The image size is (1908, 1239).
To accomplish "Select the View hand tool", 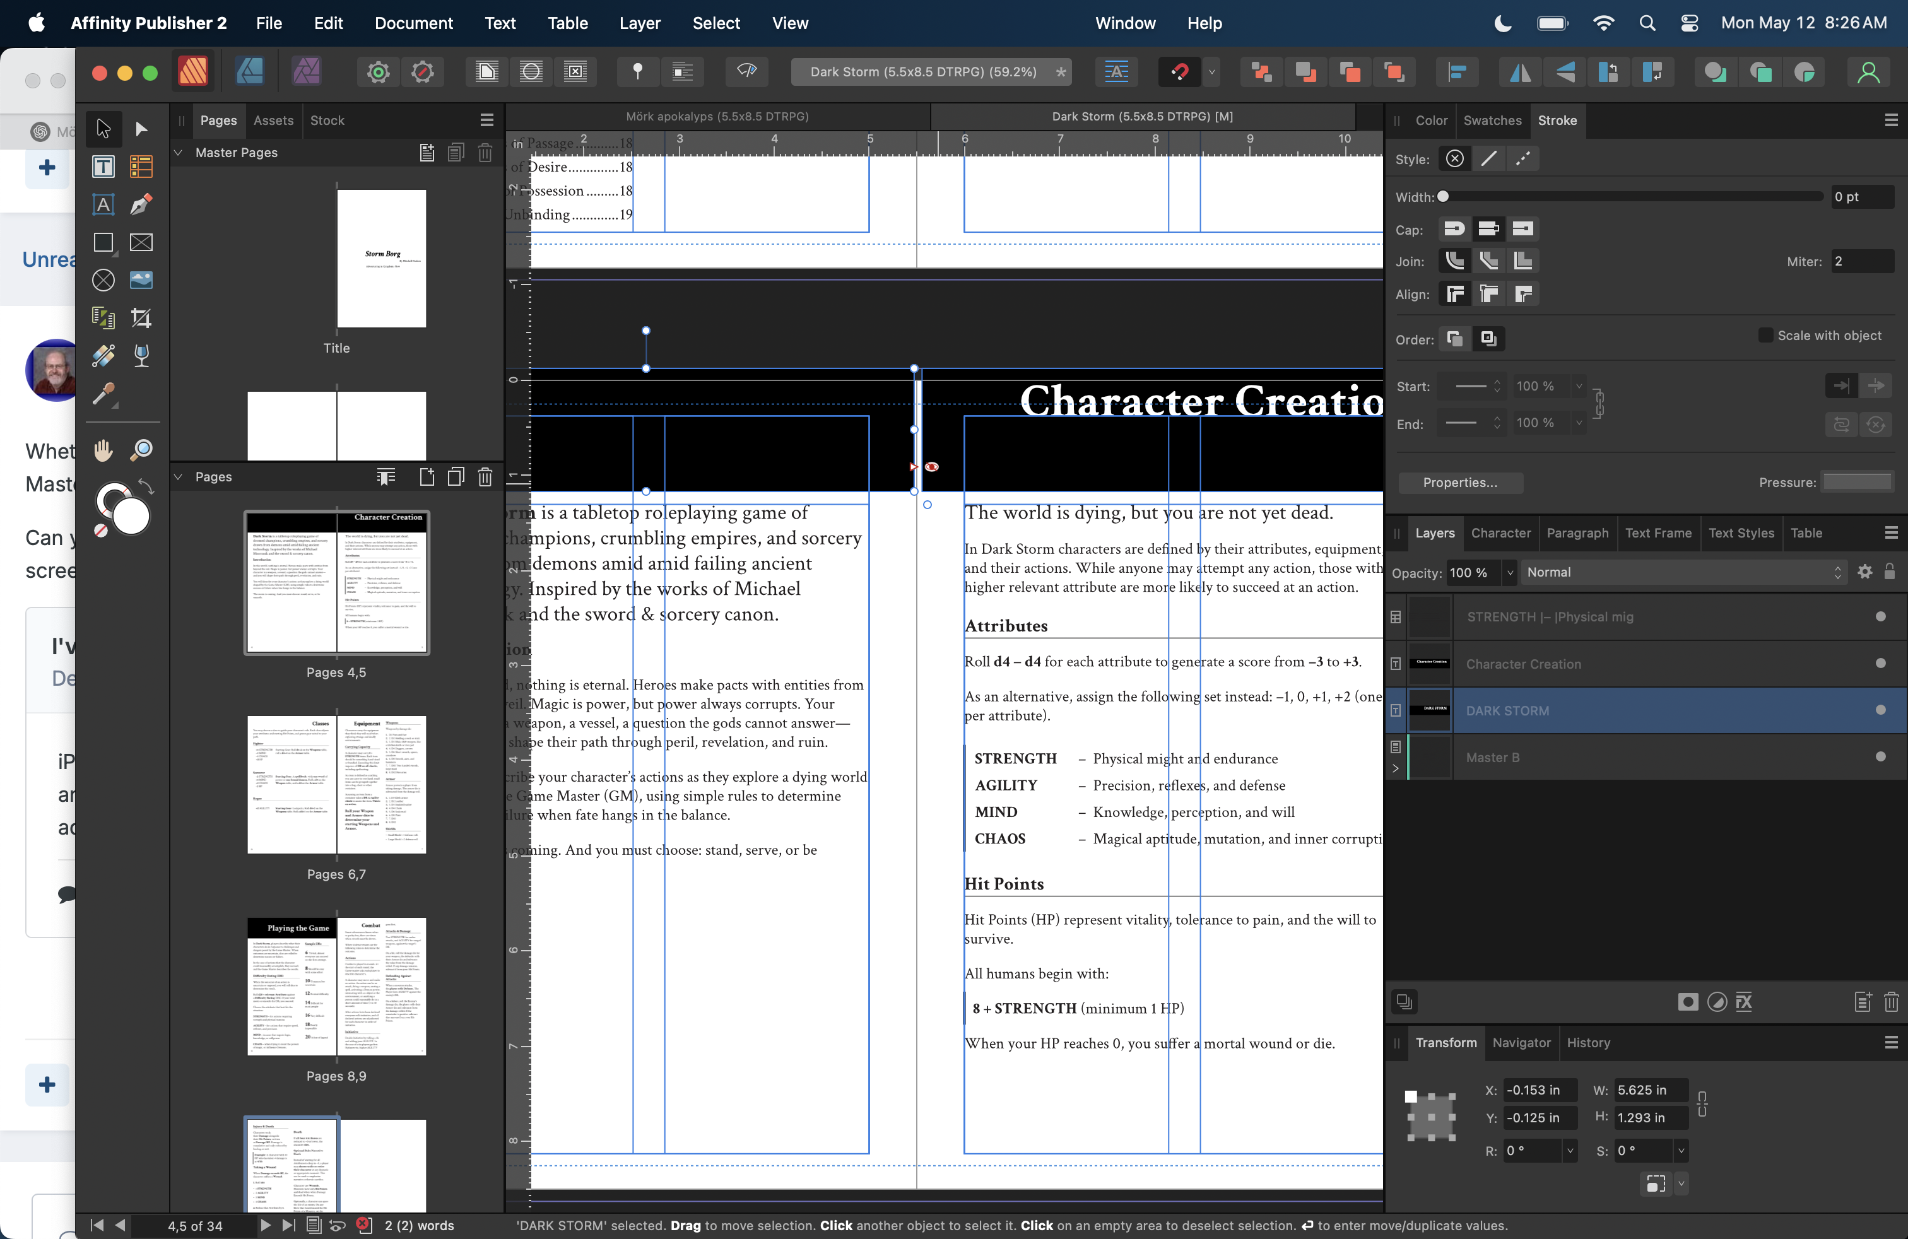I will [x=103, y=450].
